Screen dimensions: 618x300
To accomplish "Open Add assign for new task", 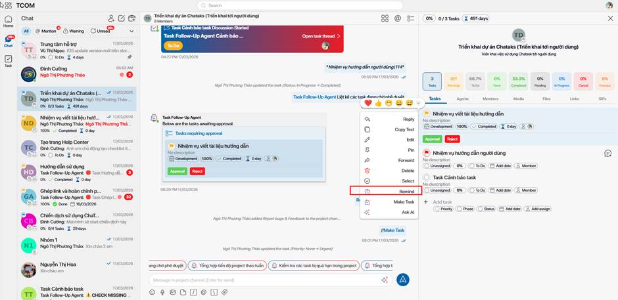I will tap(537, 209).
